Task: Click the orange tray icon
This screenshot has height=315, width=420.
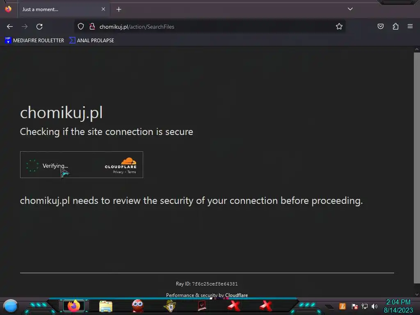Action: click(342, 306)
